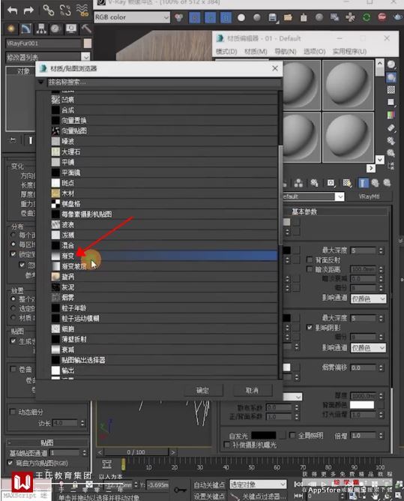Viewport: 404px width, 501px height.
Task: Click the VRayFur001 object color swatch
Action: click(88, 43)
